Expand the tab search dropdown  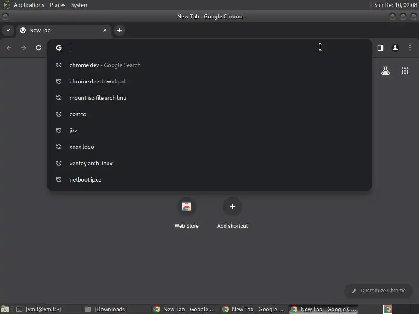[8, 30]
